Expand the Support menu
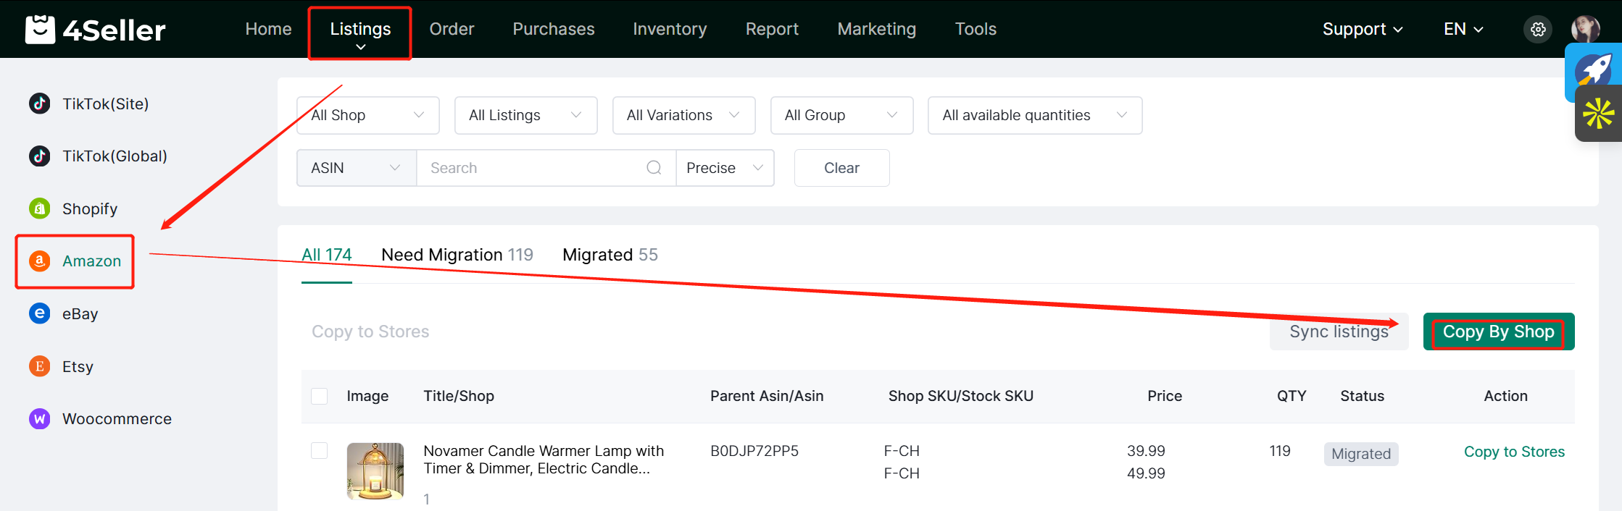 (1363, 29)
